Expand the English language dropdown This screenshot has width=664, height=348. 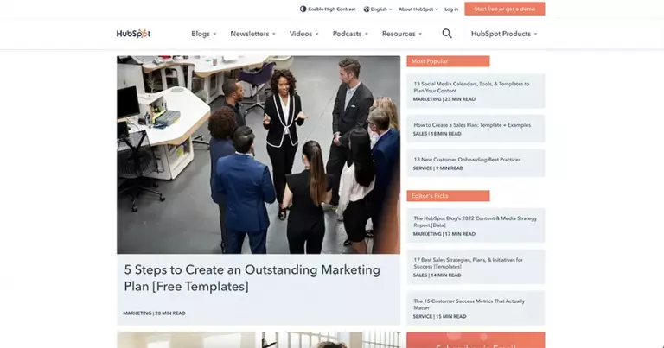click(x=378, y=9)
